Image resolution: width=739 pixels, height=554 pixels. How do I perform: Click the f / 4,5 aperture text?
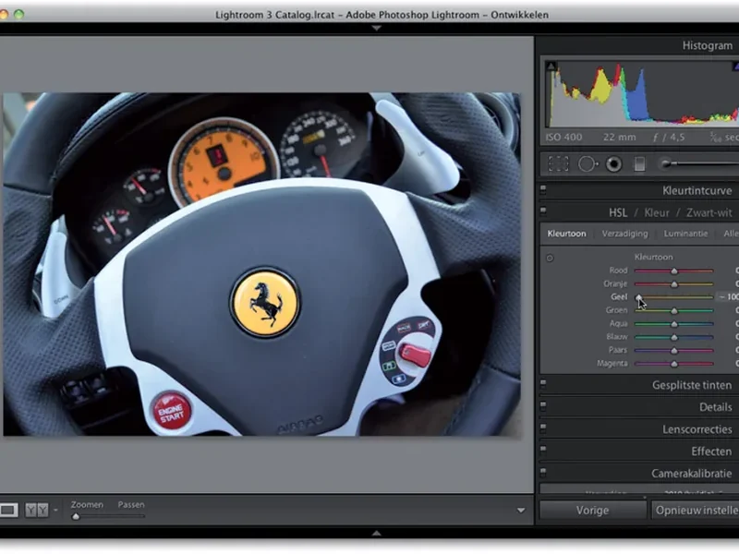point(669,138)
